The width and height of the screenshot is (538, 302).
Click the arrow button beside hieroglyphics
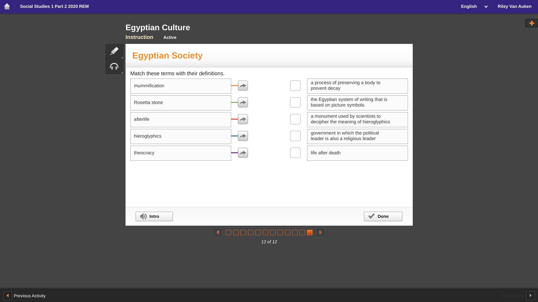(243, 136)
